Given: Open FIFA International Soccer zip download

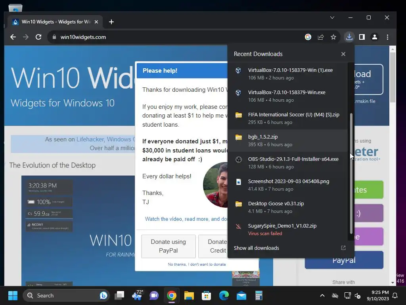Looking at the screenshot, I should point(288,118).
